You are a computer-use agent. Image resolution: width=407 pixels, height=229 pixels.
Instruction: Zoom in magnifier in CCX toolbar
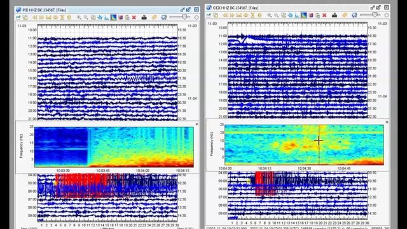270,15
